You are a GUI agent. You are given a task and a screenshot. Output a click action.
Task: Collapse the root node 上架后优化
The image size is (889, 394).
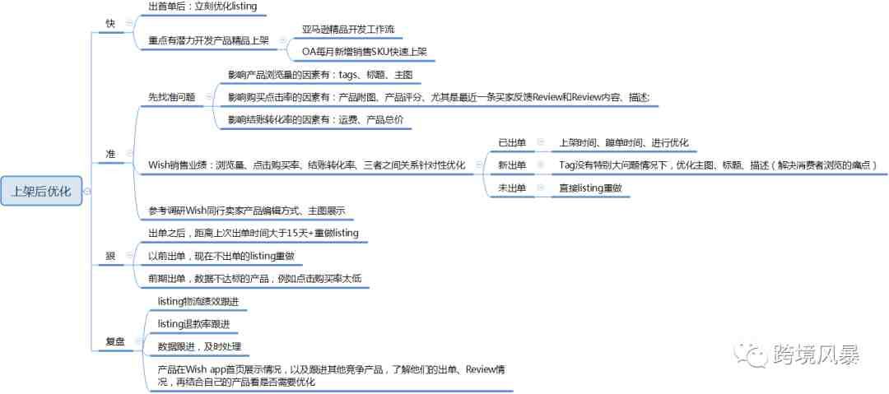click(87, 192)
